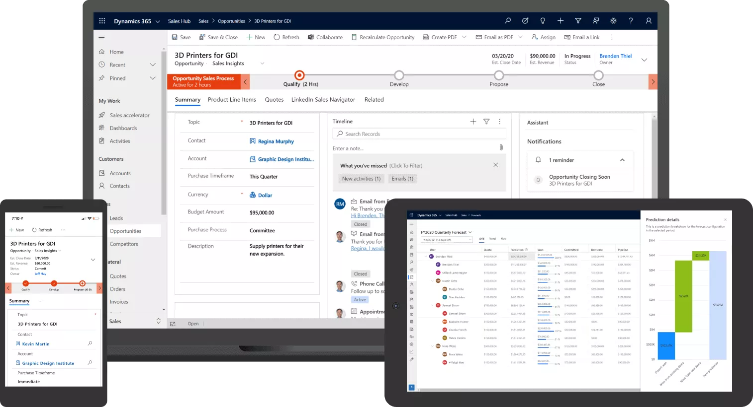Open global search with the magnifier icon
Image resolution: width=753 pixels, height=407 pixels.
pyautogui.click(x=508, y=21)
